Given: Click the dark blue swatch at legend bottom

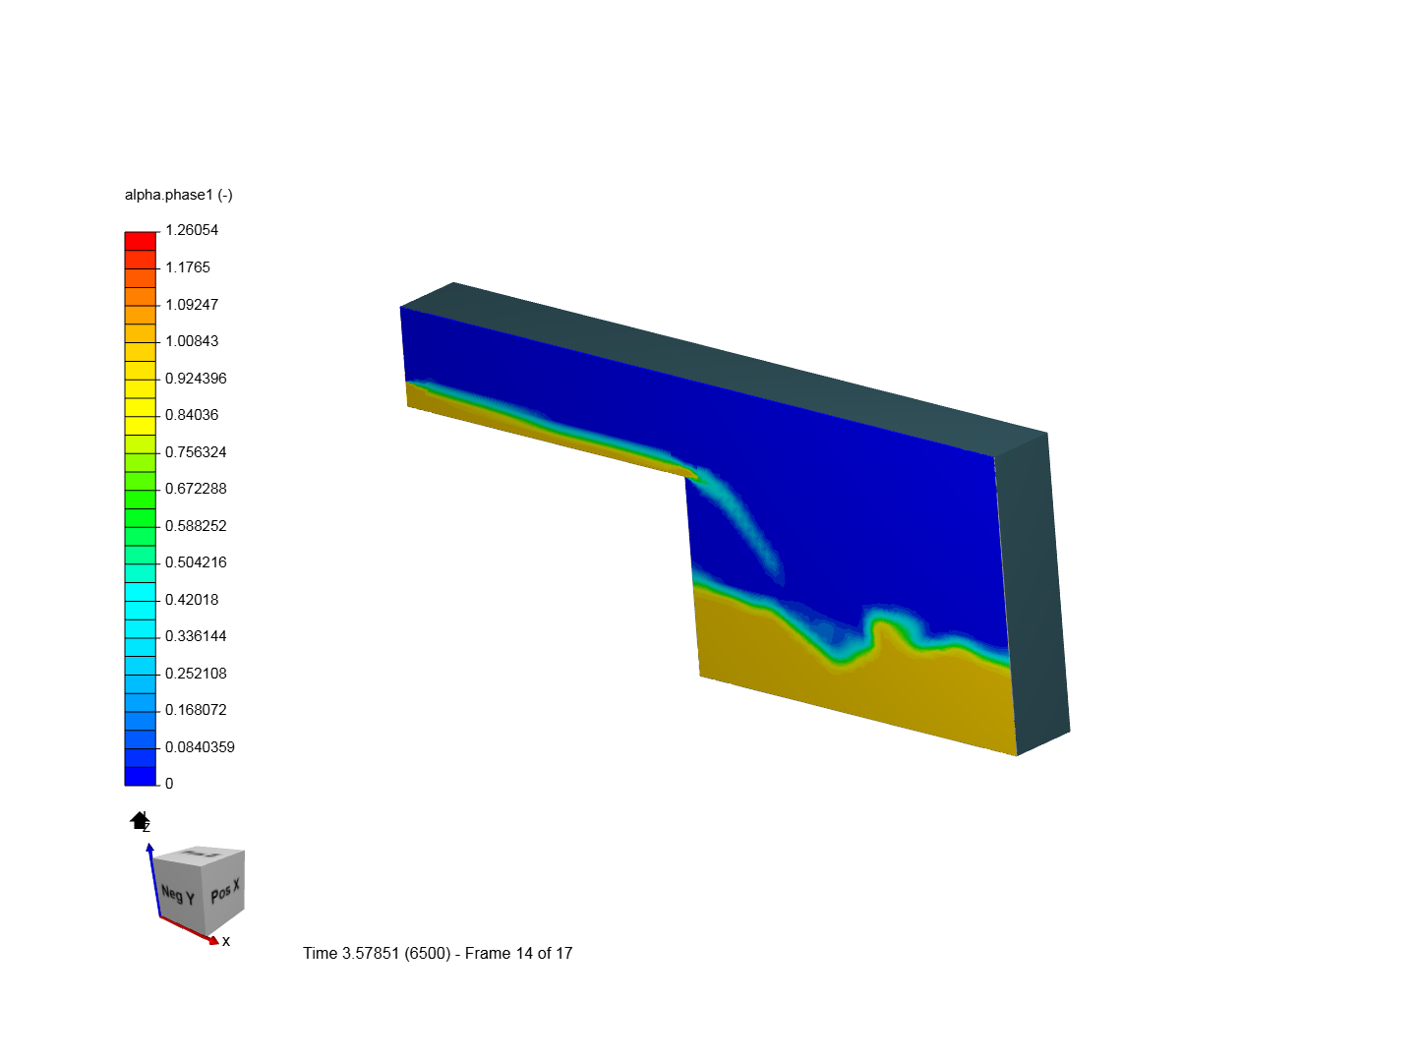Looking at the screenshot, I should 141,776.
